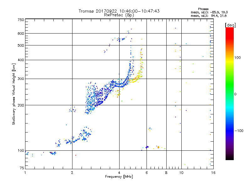The image size is (251, 188).
Task: Click the colorbar label '100'
Action: tap(238, 58)
